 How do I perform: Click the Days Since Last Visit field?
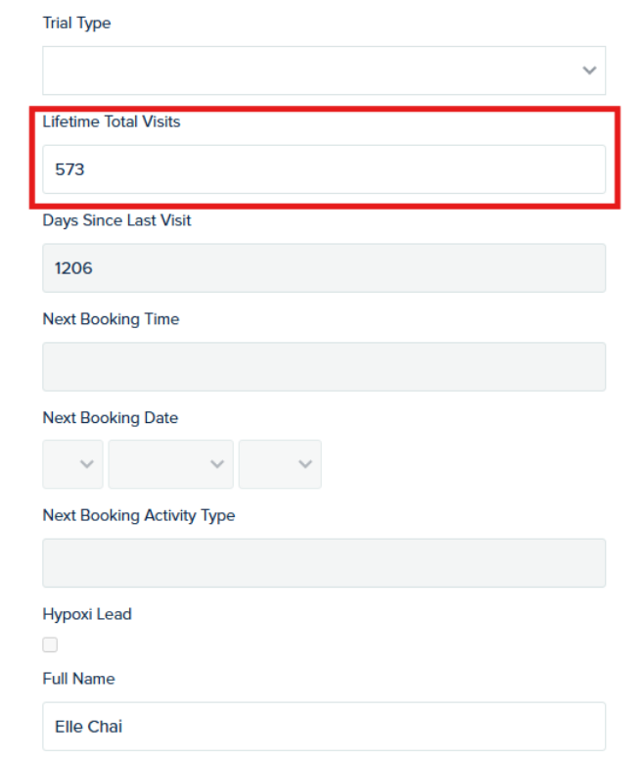coord(324,268)
